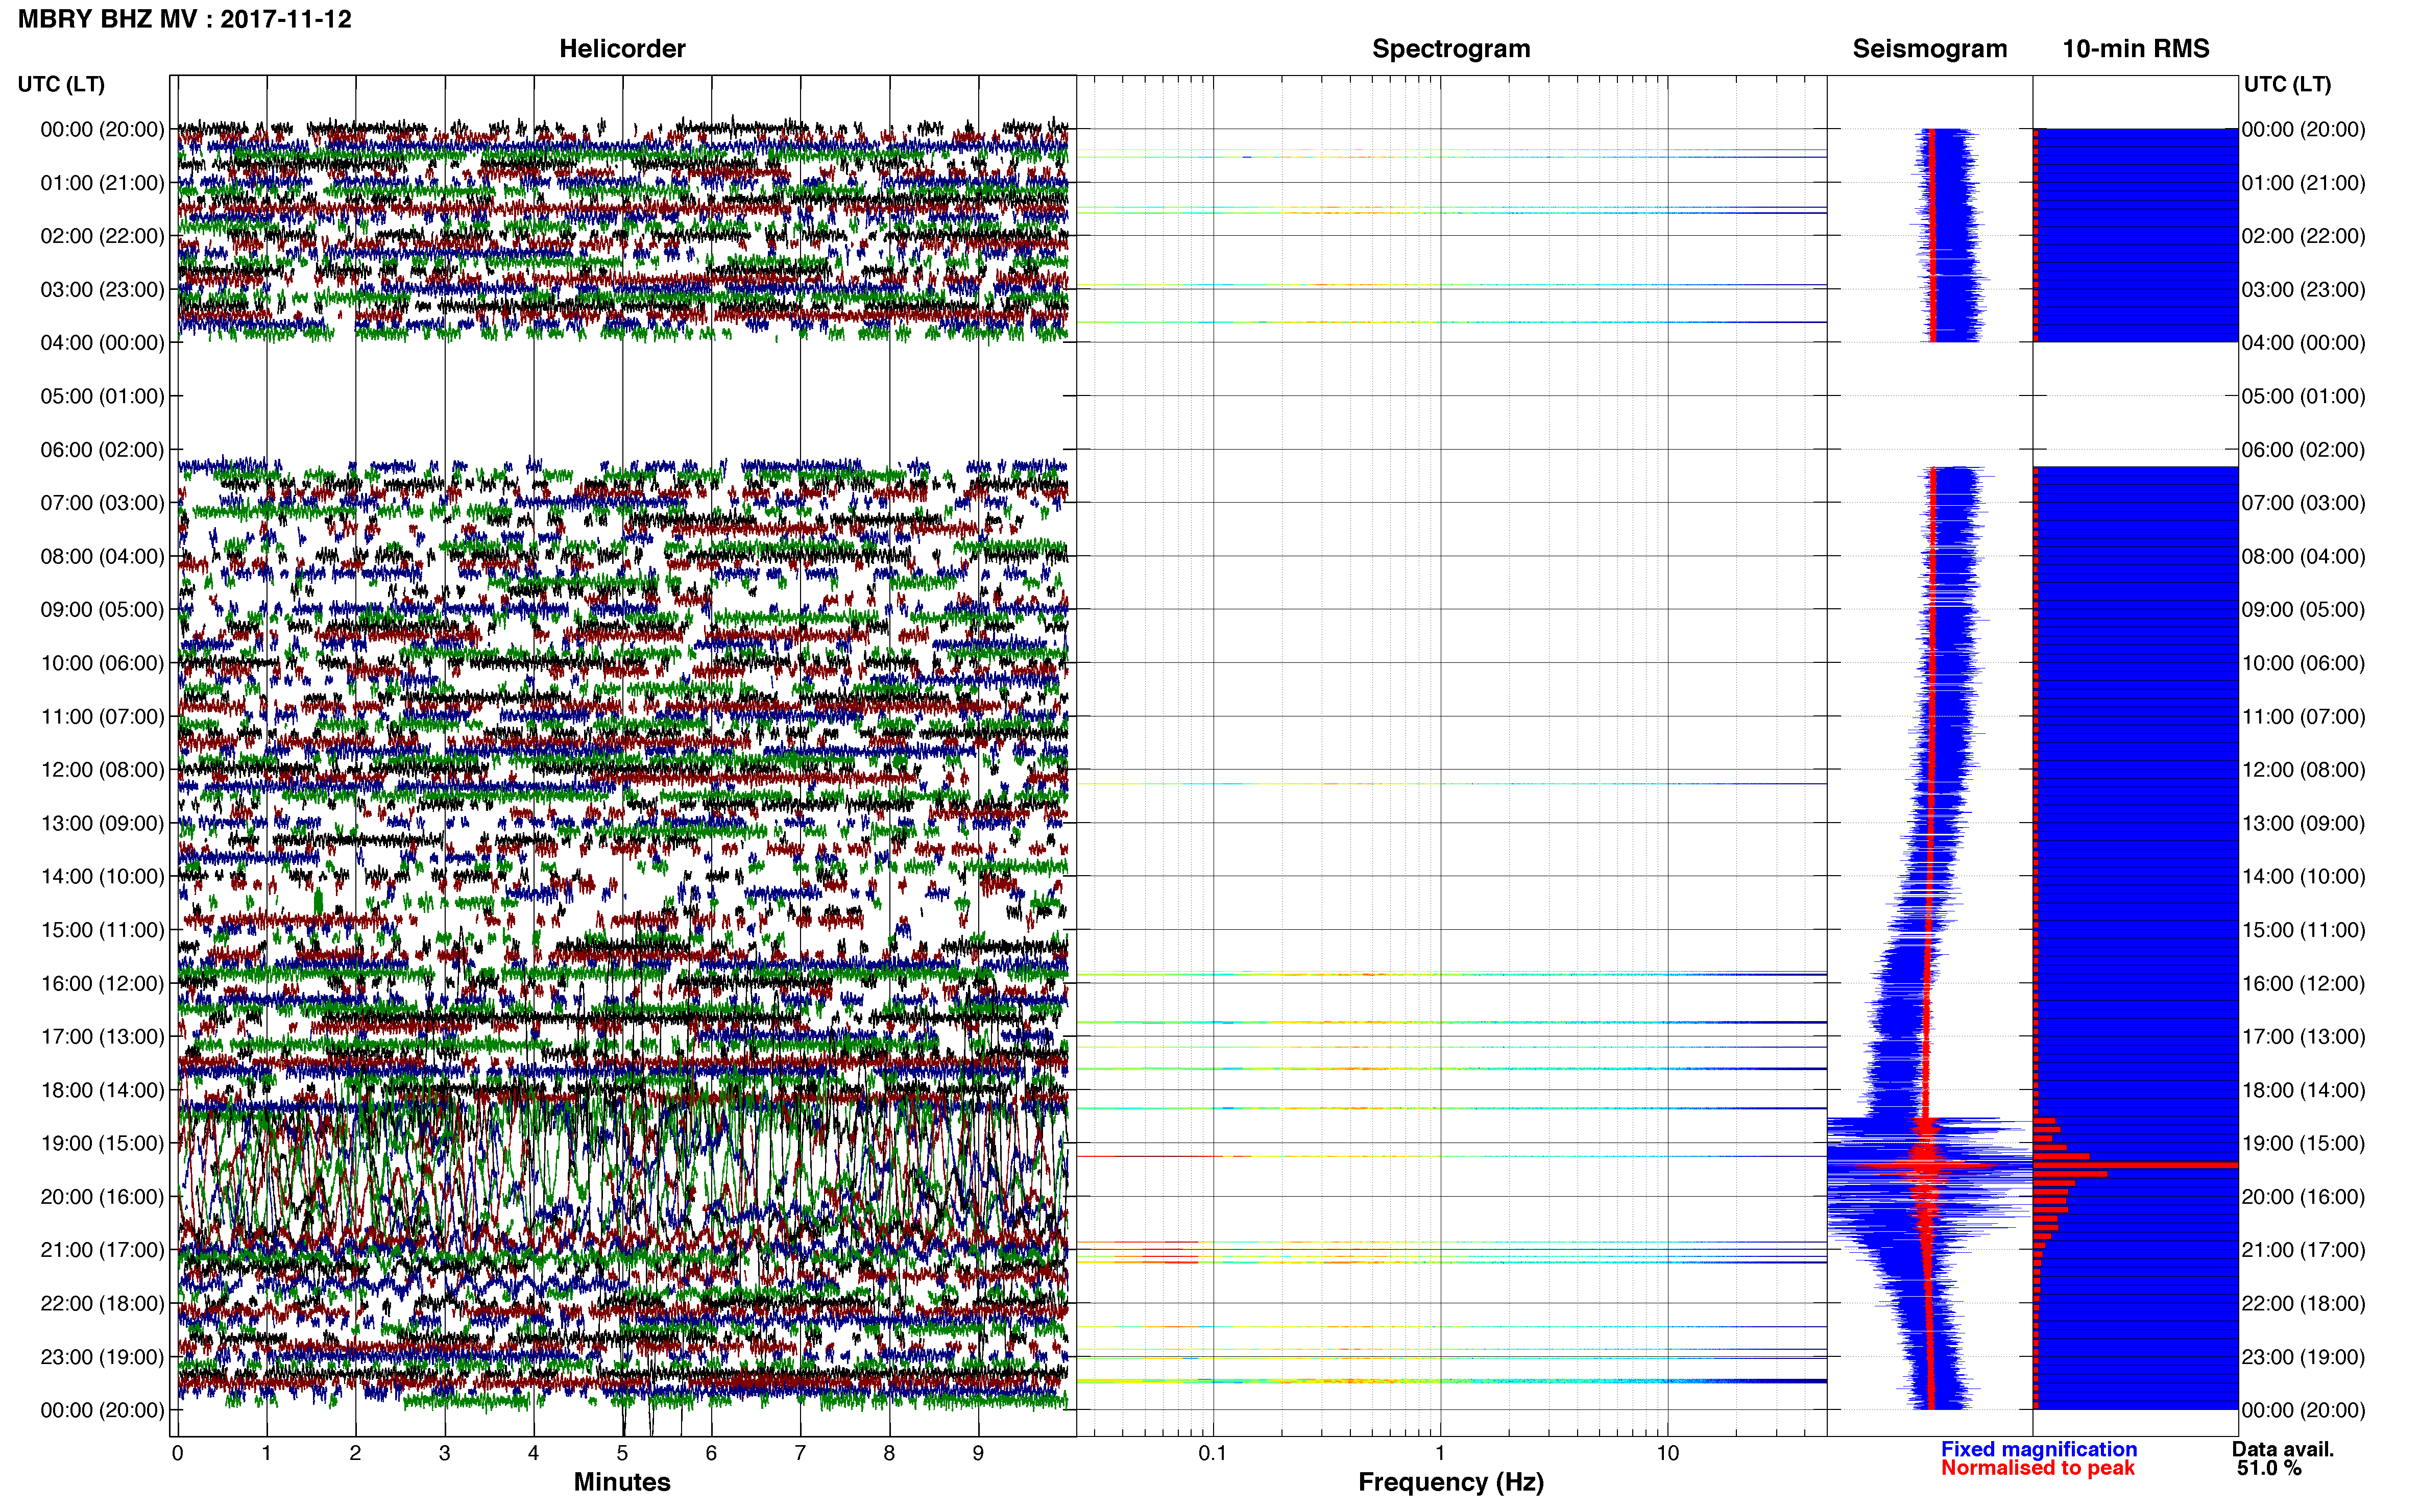
Task: Select the 'Spectrogram' panel heading
Action: 1450,49
